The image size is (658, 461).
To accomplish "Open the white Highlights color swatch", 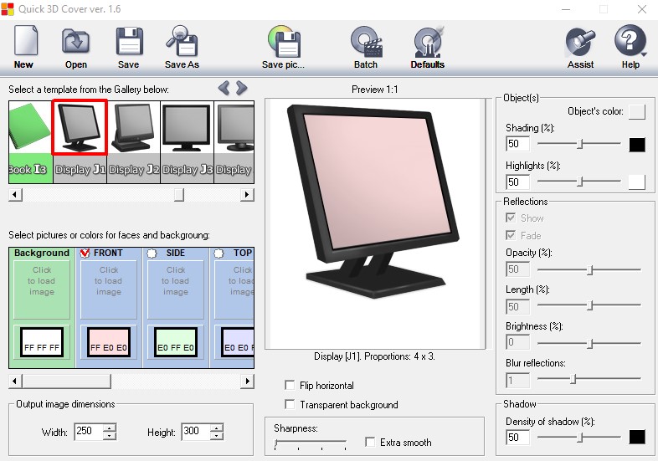I will pos(636,182).
